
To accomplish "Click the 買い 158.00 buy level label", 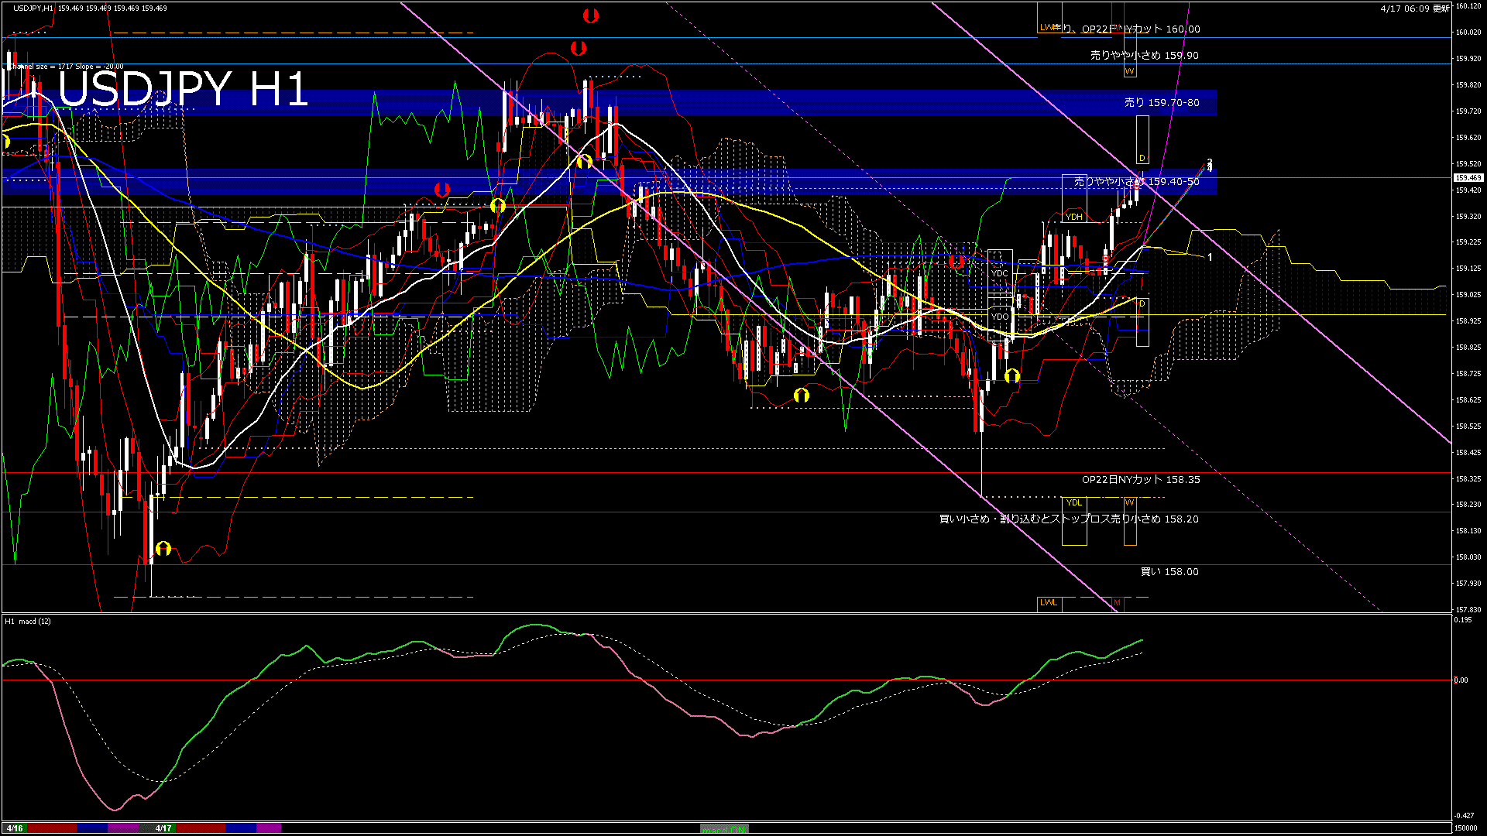I will 1169,572.
